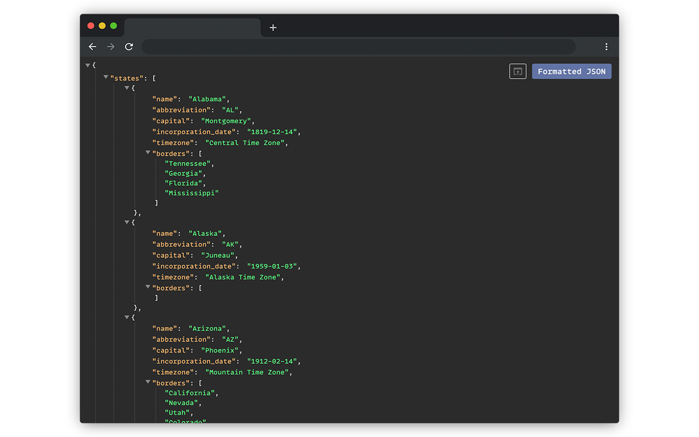
Task: Click the "Alaska" name value
Action: coord(205,234)
